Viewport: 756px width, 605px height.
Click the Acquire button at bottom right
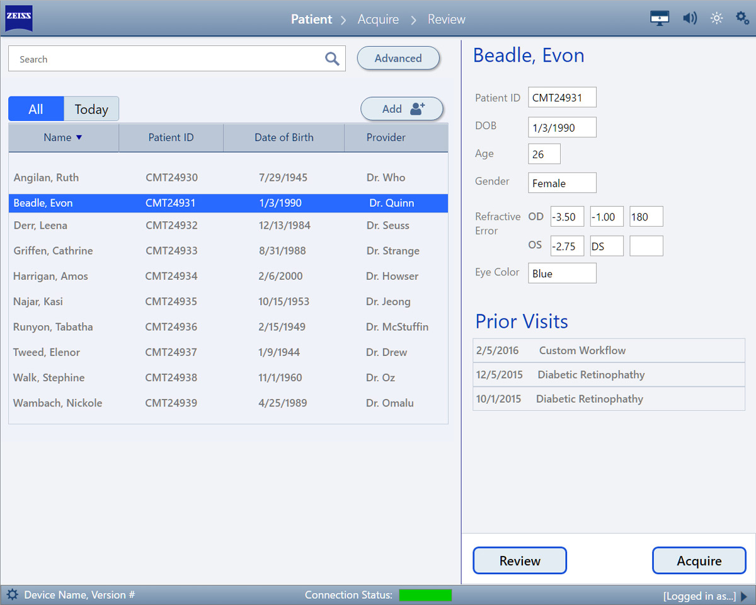click(699, 561)
